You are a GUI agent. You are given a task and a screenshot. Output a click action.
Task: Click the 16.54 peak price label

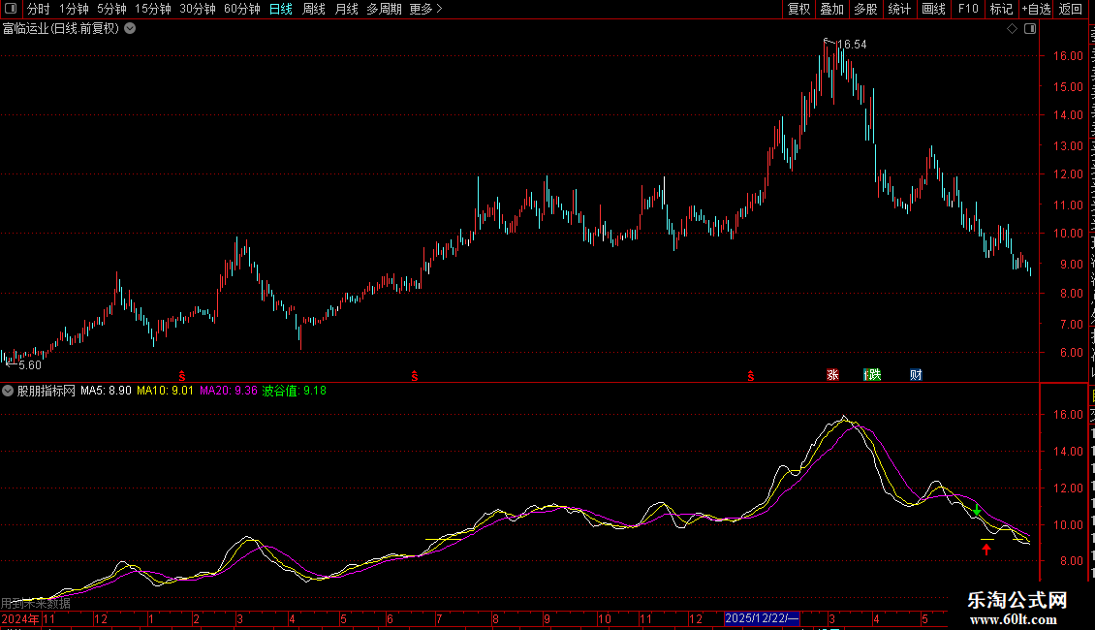click(x=851, y=45)
